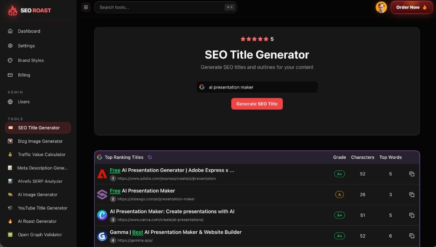The width and height of the screenshot is (436, 247).
Task: Click the YouTube Title Generator clapper icon
Action: coord(10,208)
